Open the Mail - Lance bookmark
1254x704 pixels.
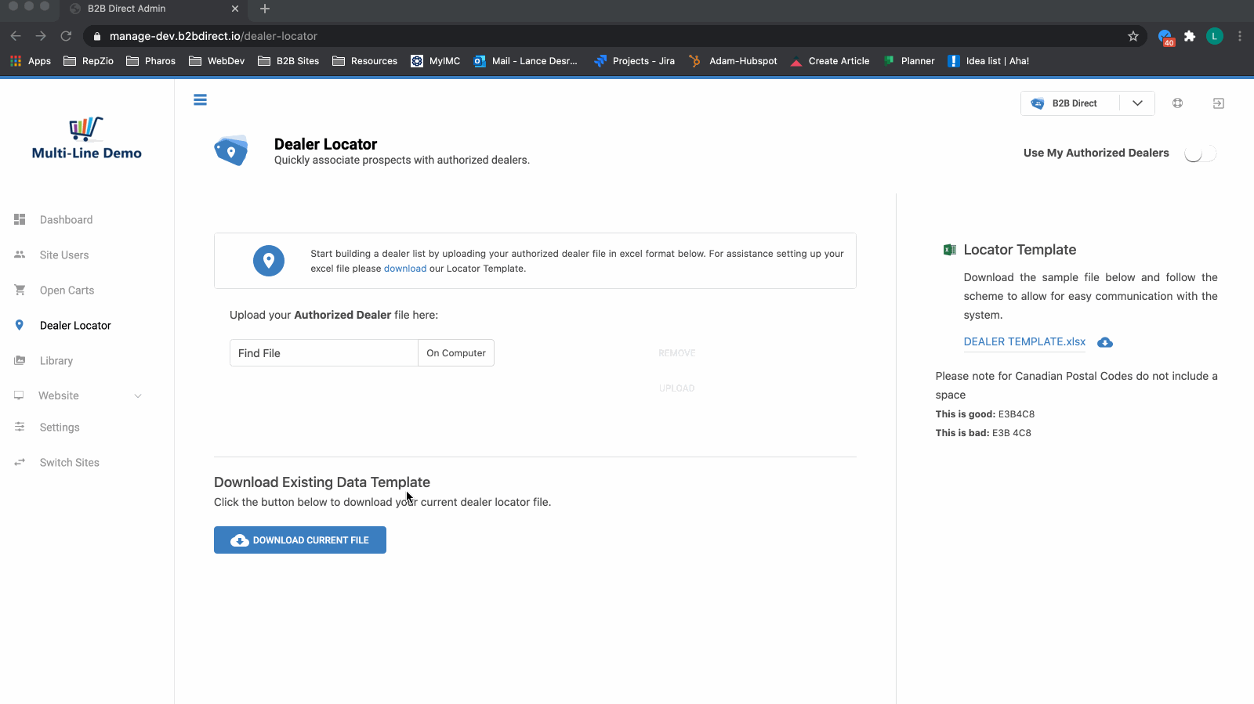pyautogui.click(x=526, y=61)
